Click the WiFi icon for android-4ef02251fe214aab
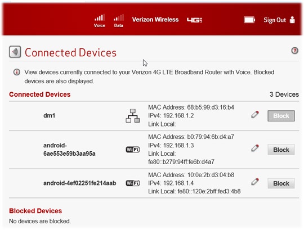The image size is (304, 230). point(133,183)
